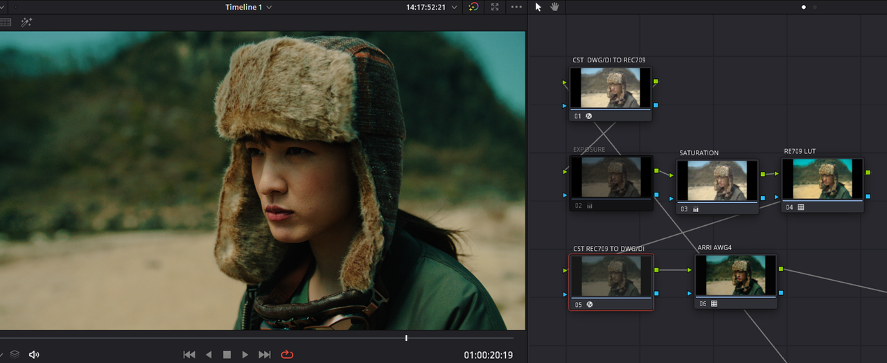Viewport: 887px width, 363px height.
Task: Click green output connector of node 04
Action: [868, 172]
